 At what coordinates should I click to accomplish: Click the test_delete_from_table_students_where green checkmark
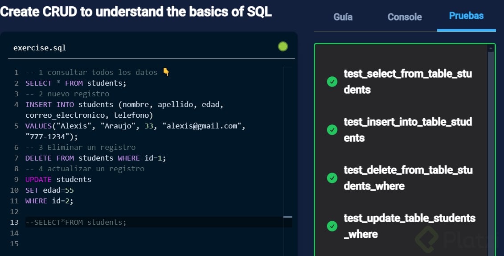tap(332, 178)
